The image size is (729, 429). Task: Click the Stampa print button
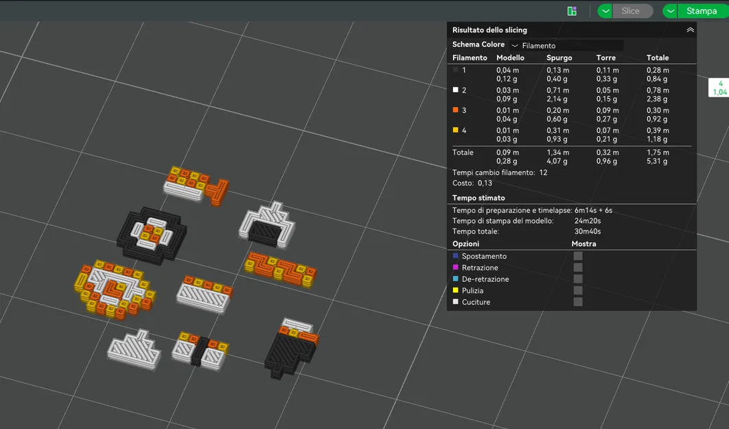(x=702, y=11)
